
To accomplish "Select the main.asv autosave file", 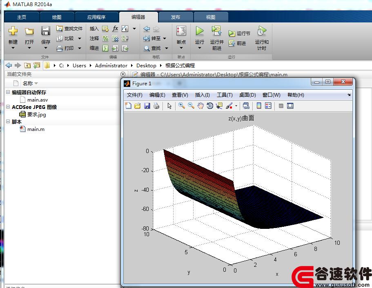I will click(x=38, y=100).
